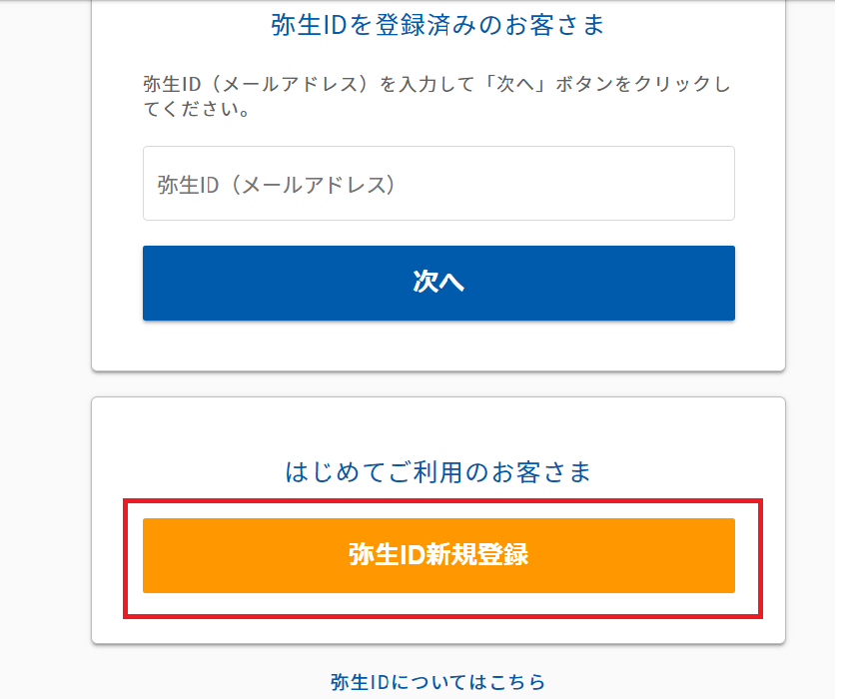849x699 pixels.
Task: Open the 弥生IDについてはこちら link
Action: click(x=438, y=683)
